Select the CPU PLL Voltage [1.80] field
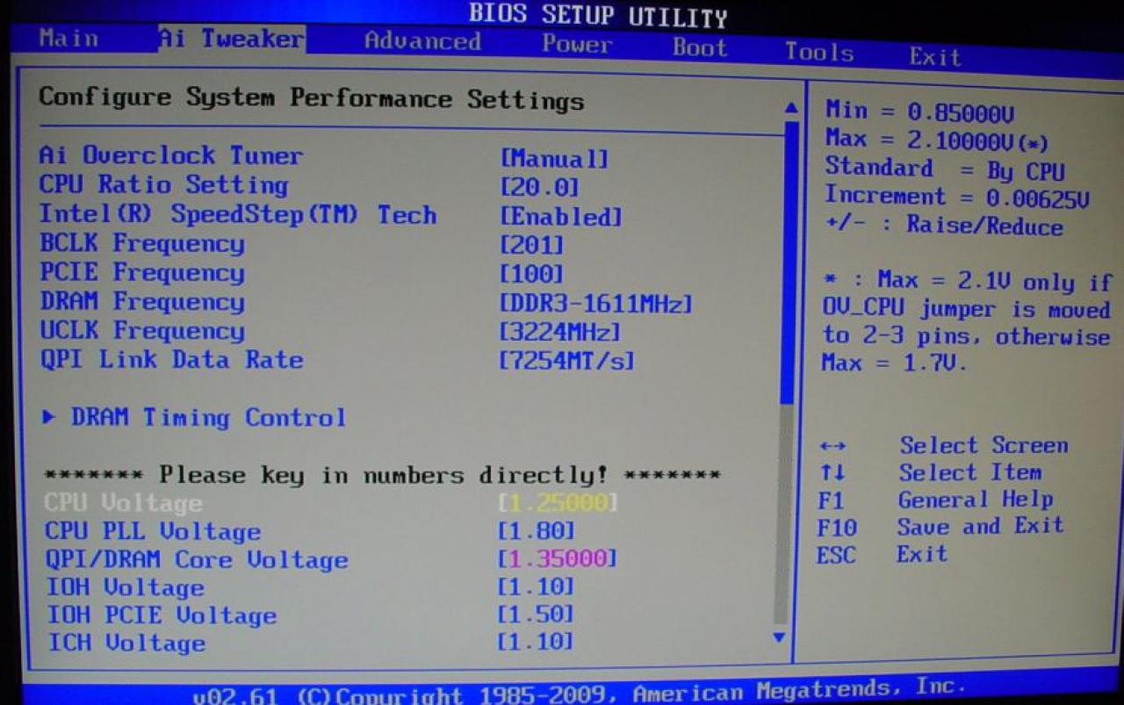 point(536,530)
